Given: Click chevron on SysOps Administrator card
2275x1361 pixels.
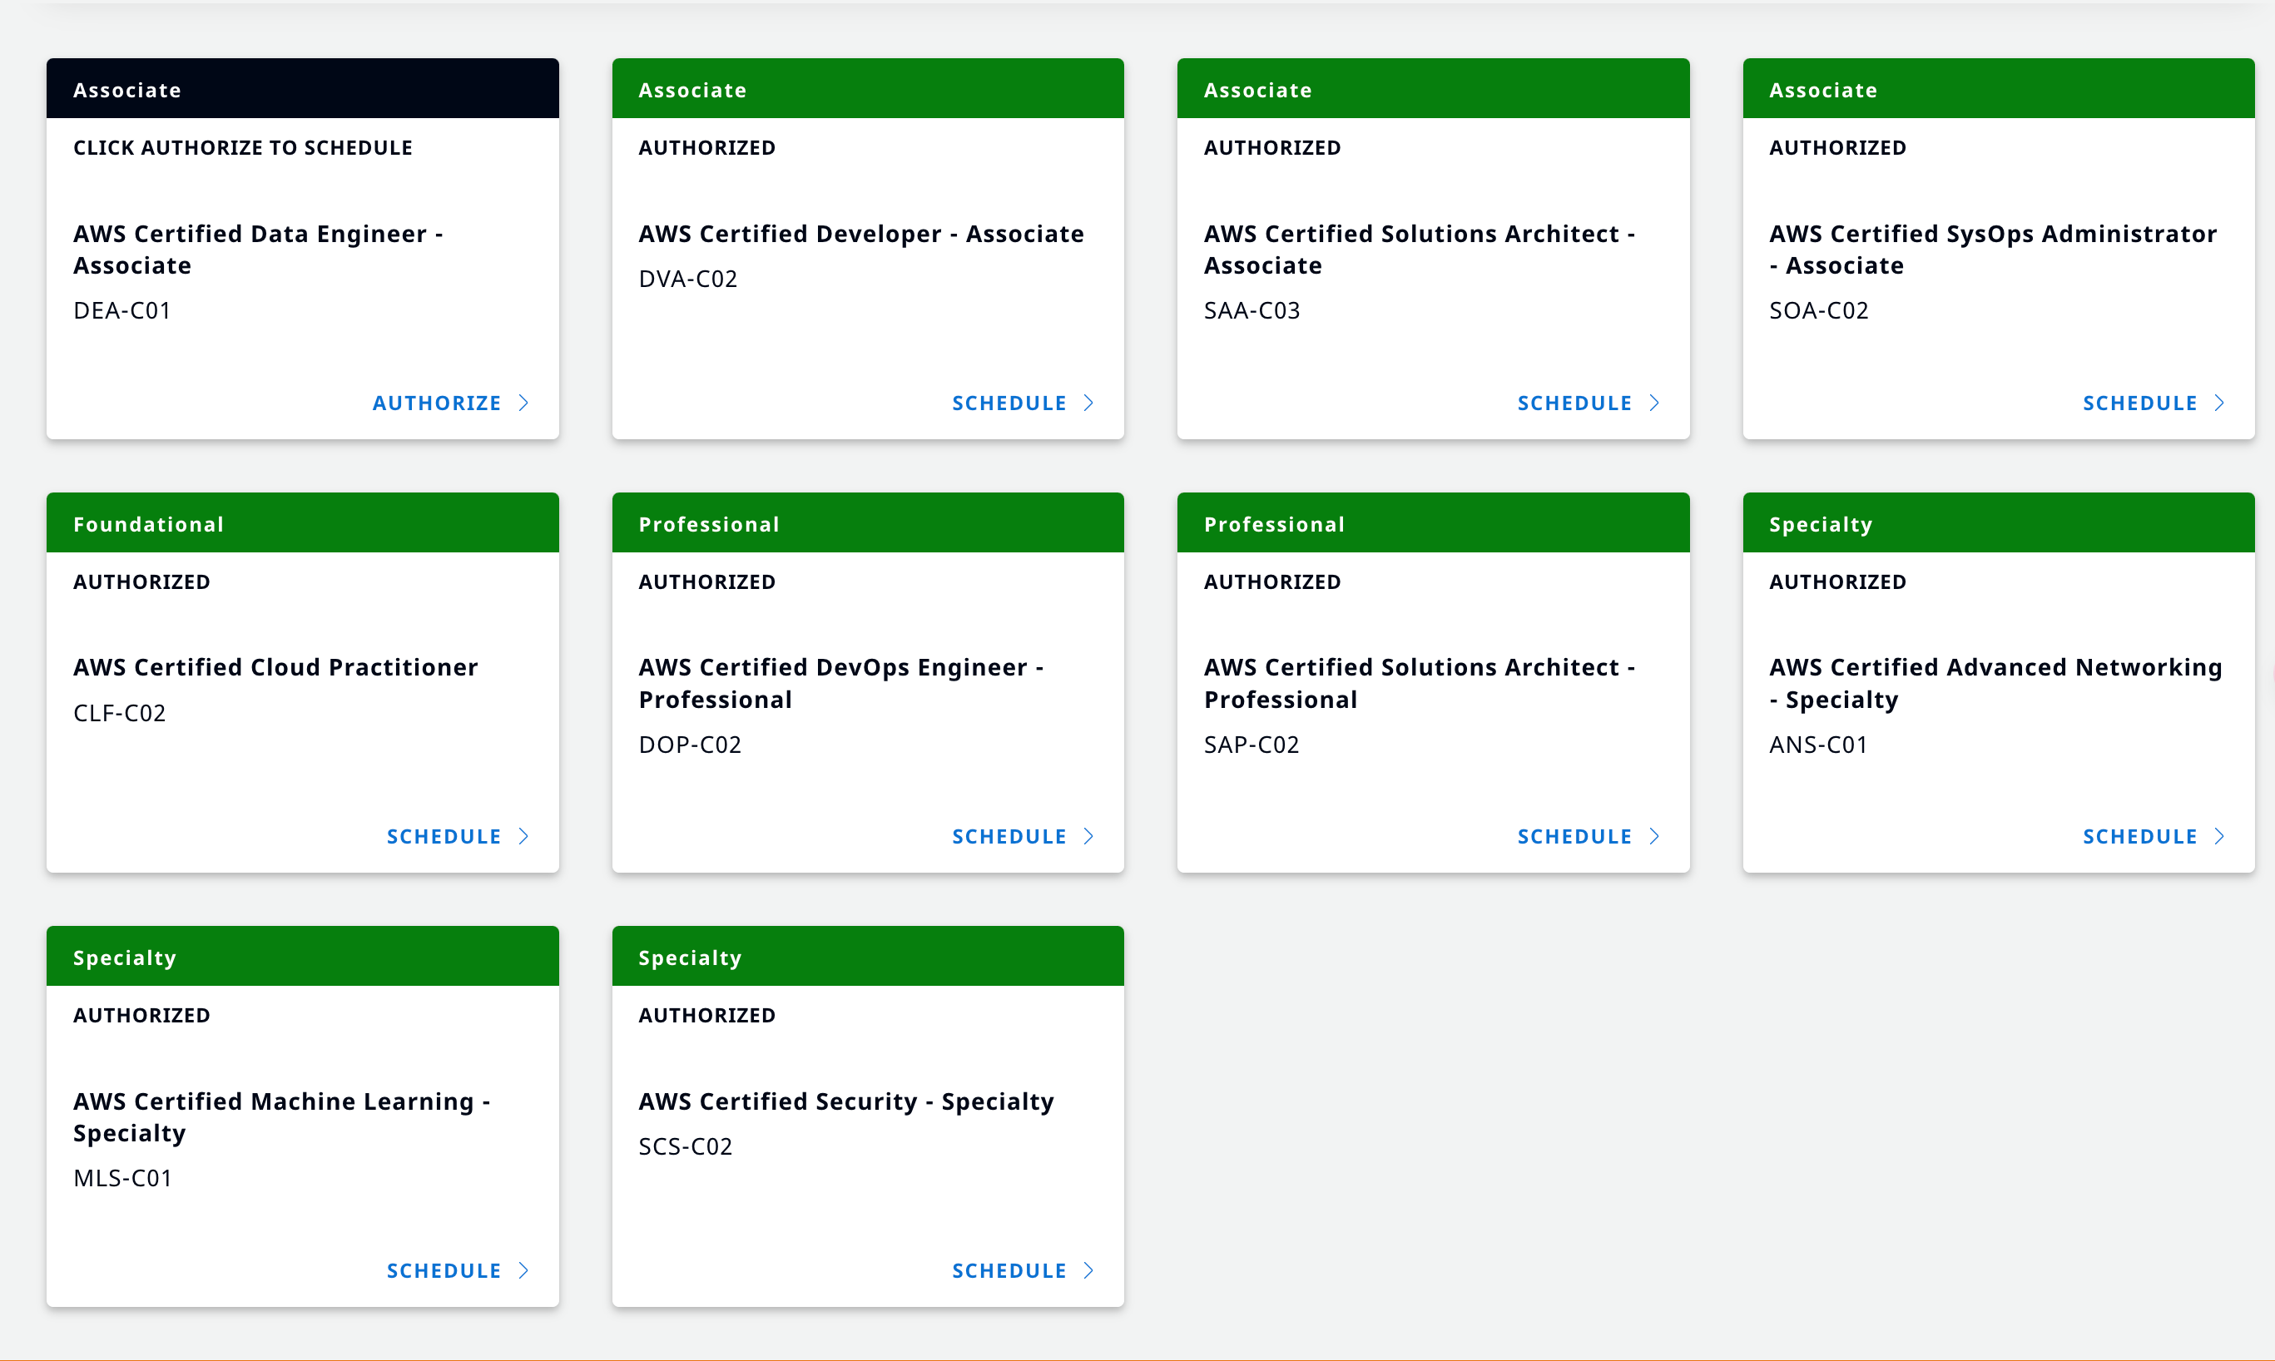Looking at the screenshot, I should click(x=2220, y=403).
